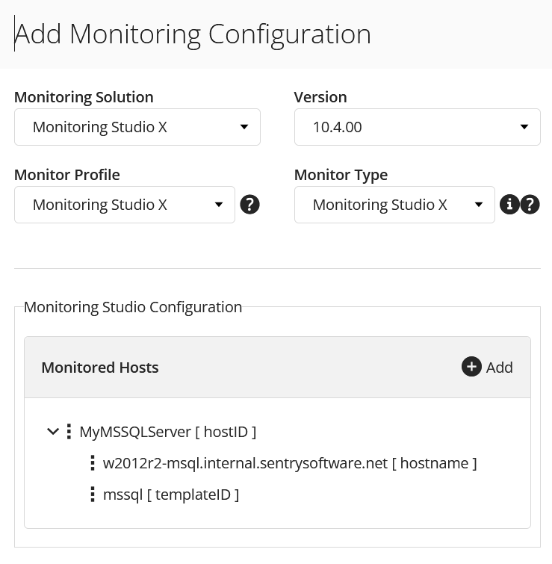Viewport: 552px width, 564px height.
Task: Click the plus icon in Monitored Hosts
Action: (x=471, y=367)
